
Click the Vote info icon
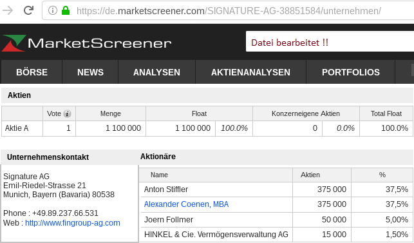[x=68, y=113]
